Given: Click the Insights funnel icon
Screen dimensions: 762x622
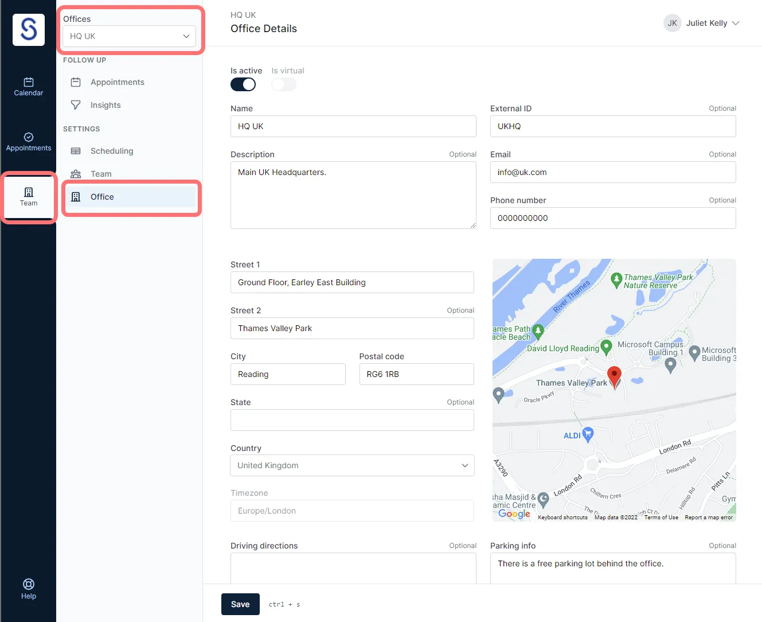Looking at the screenshot, I should click(x=76, y=105).
